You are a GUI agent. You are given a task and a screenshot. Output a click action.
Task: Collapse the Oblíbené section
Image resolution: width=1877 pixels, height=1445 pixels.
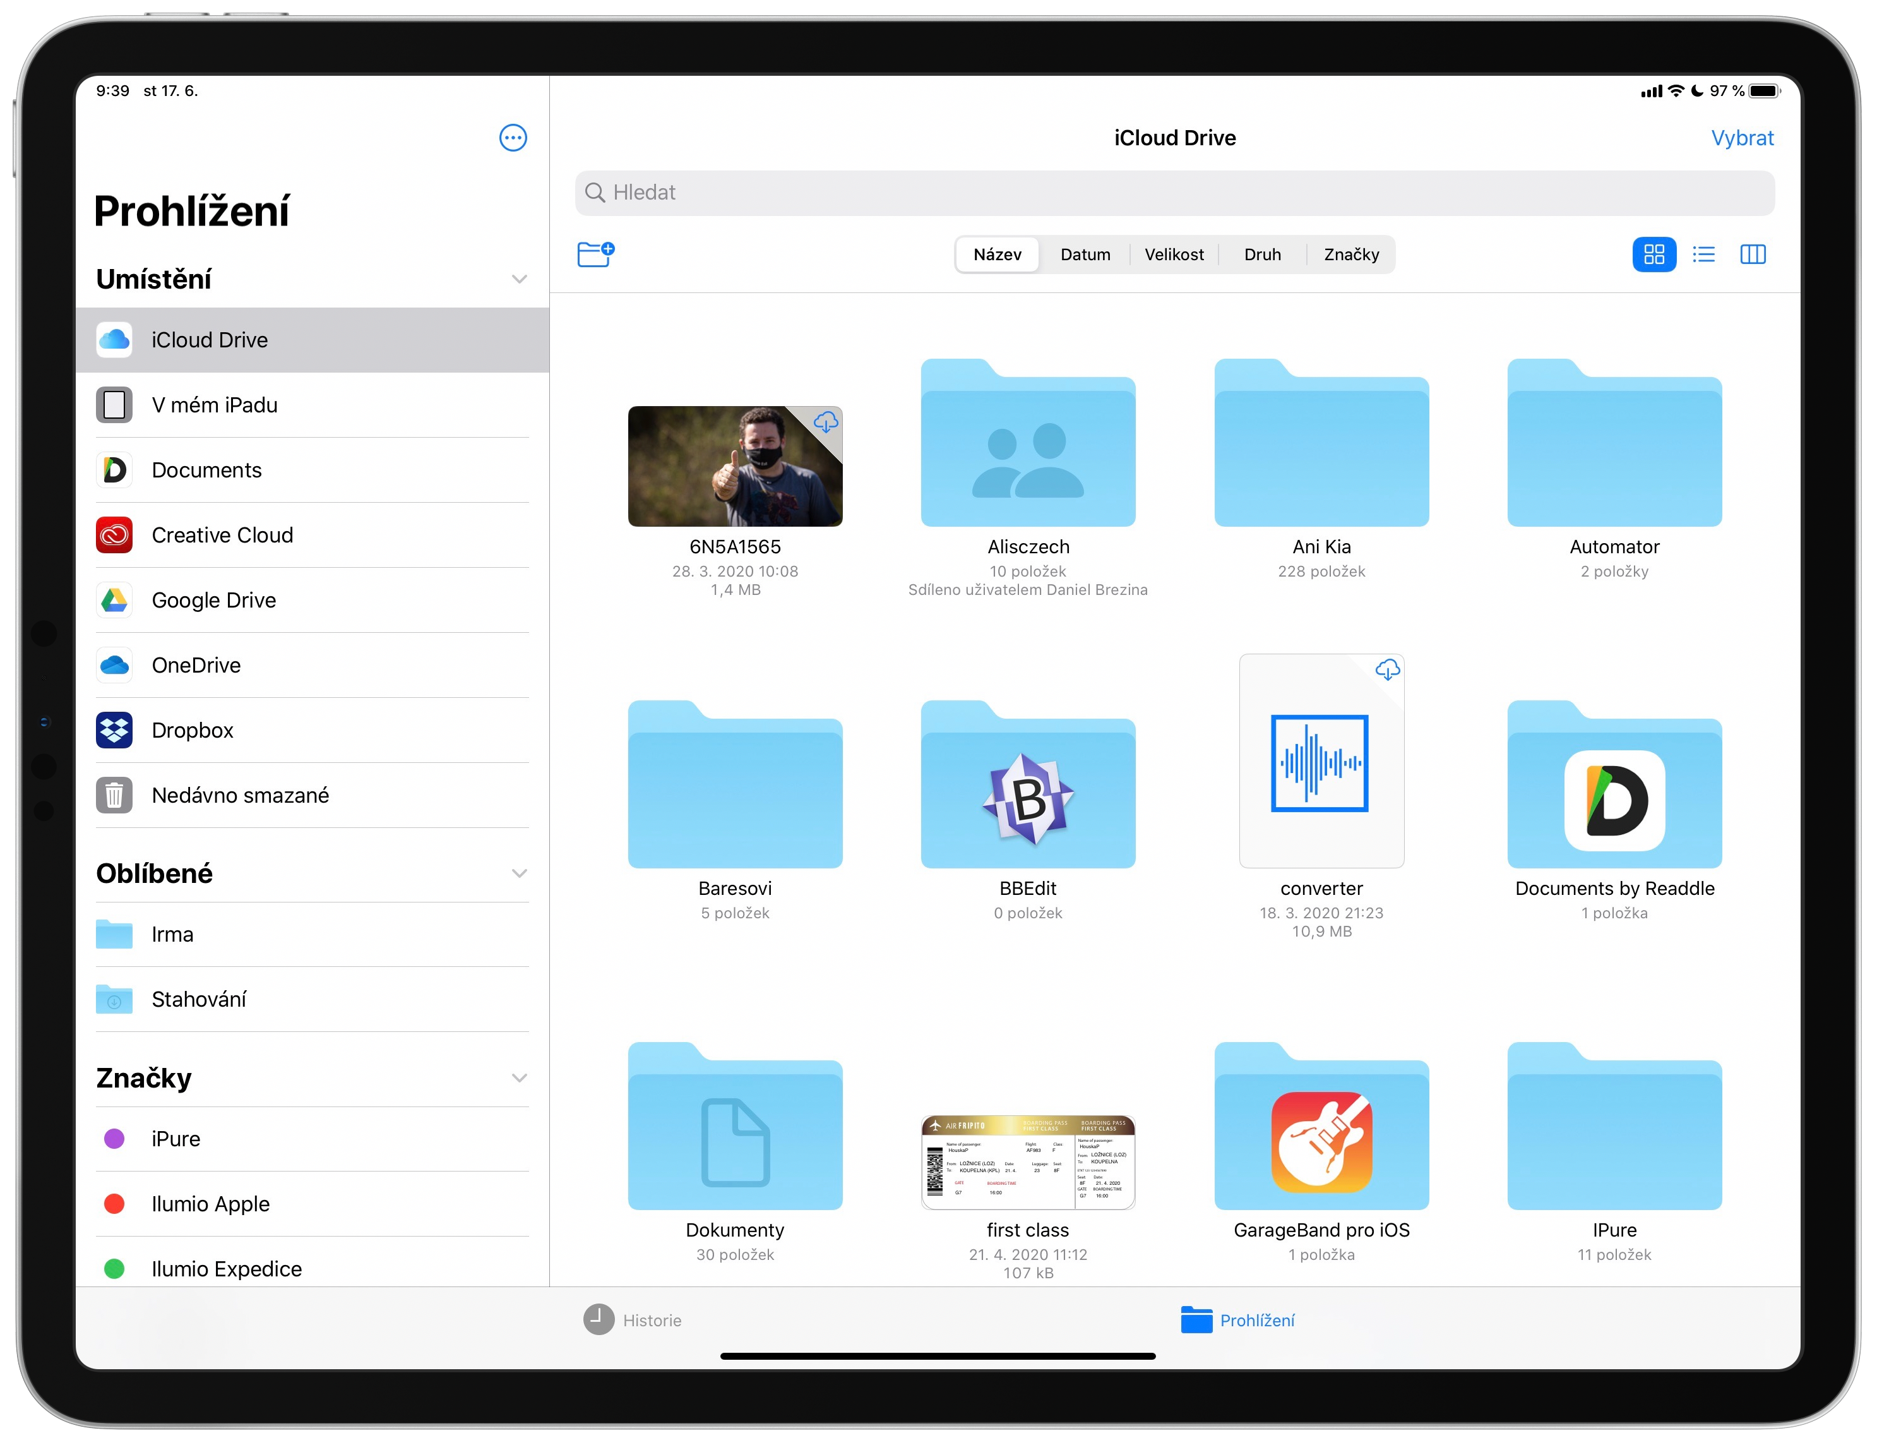pyautogui.click(x=519, y=873)
